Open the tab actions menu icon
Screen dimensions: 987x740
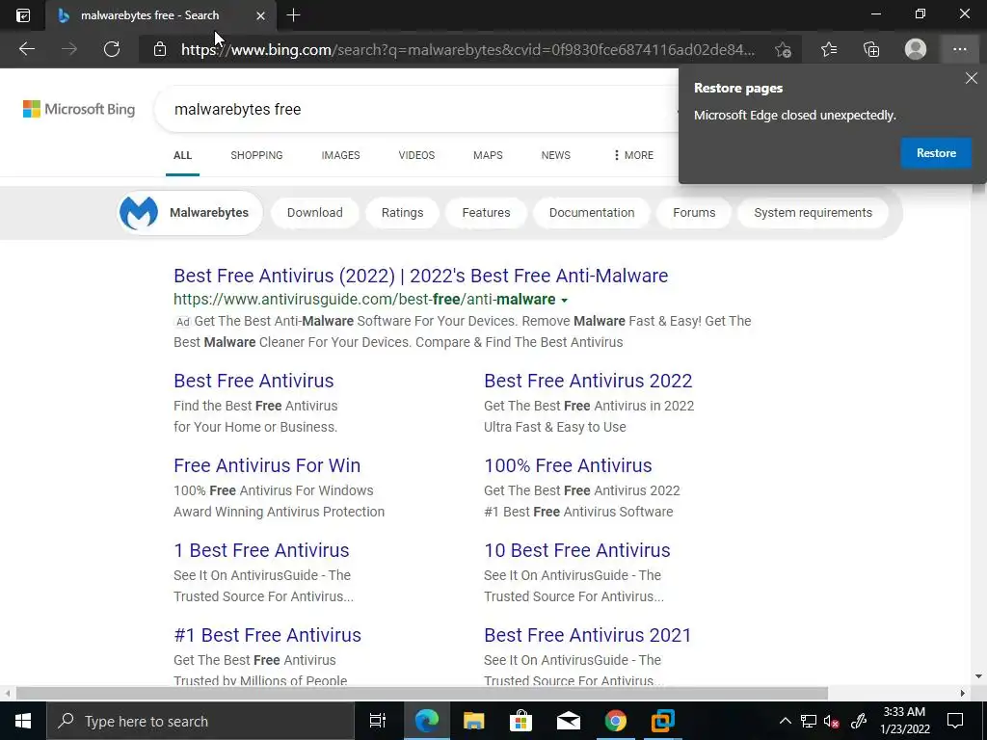(x=23, y=15)
